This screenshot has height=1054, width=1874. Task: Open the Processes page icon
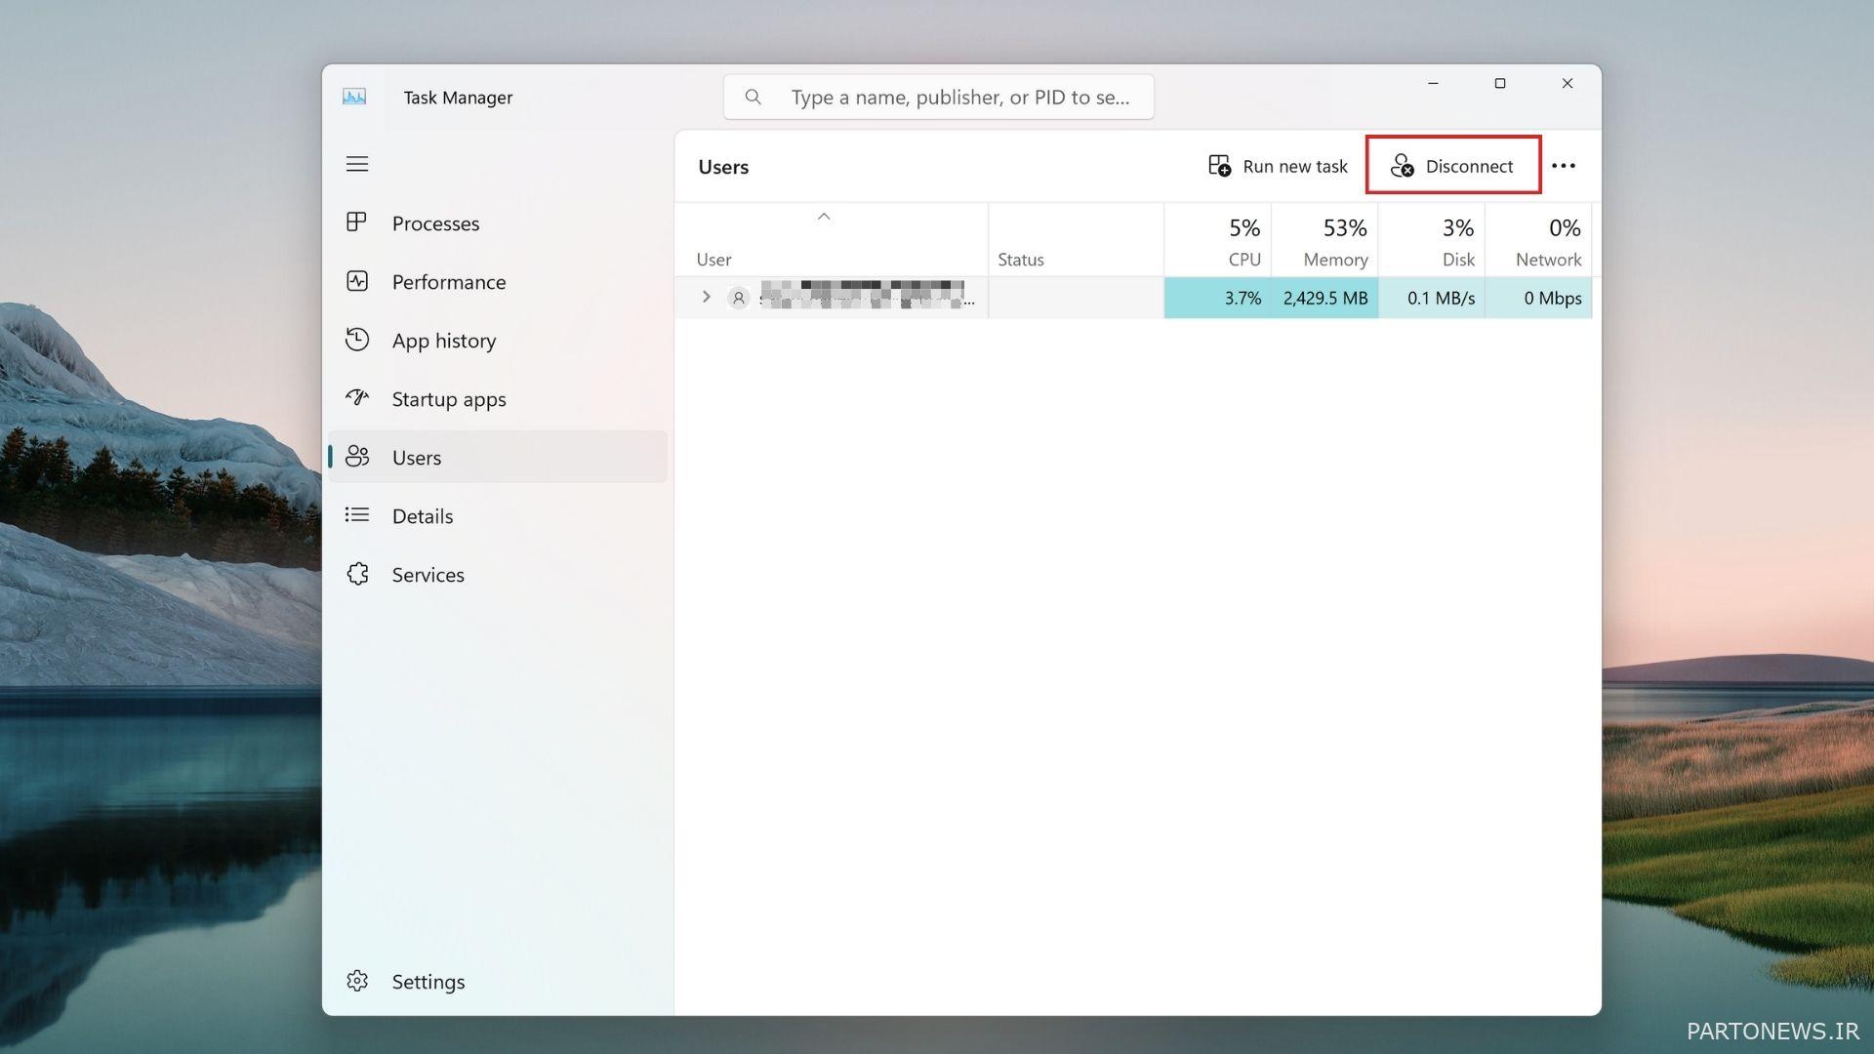356,223
